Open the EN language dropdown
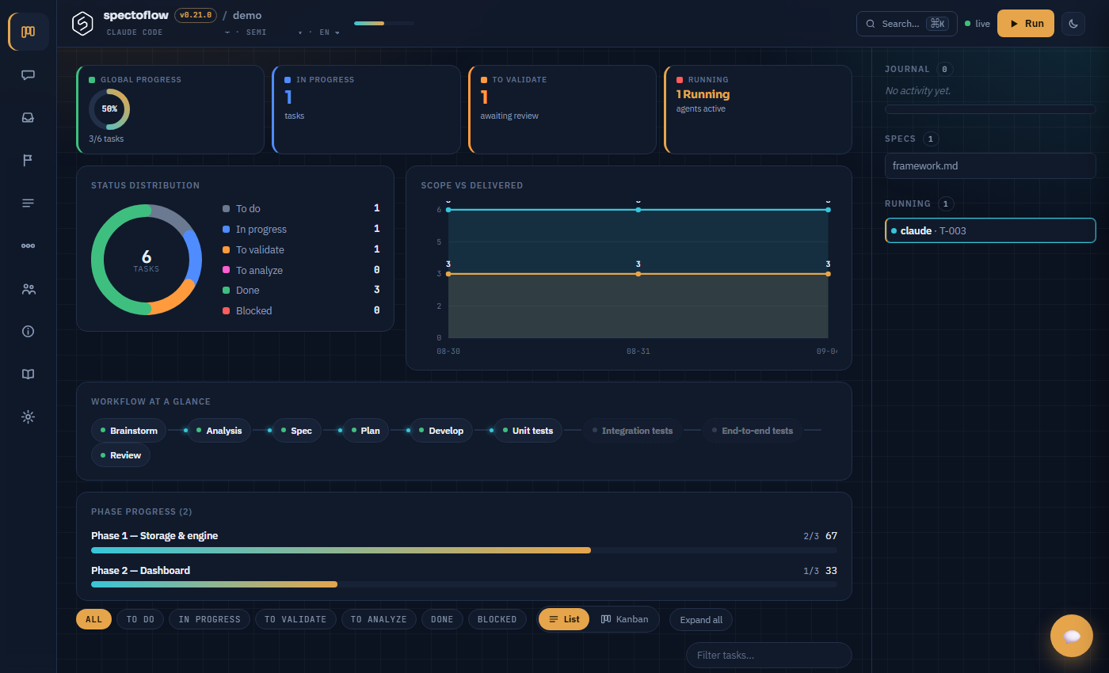This screenshot has height=673, width=1109. [330, 32]
